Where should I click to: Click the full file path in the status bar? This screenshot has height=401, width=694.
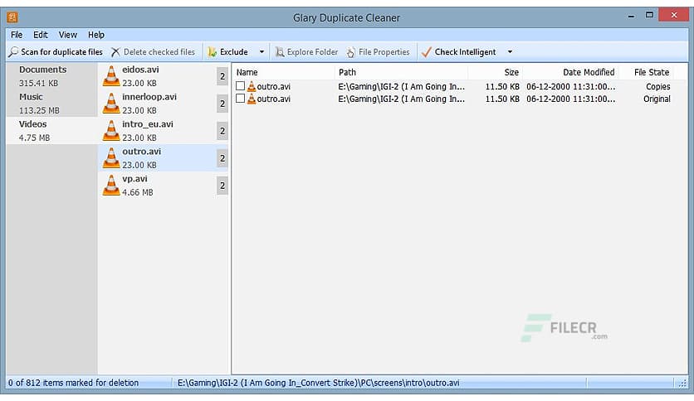point(318,383)
